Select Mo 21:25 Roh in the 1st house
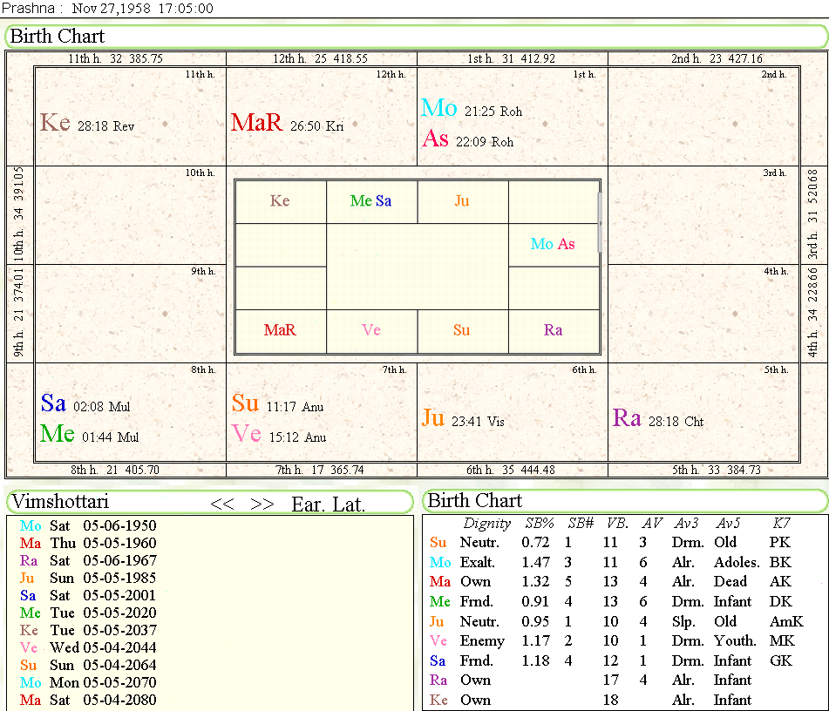 pyautogui.click(x=472, y=108)
